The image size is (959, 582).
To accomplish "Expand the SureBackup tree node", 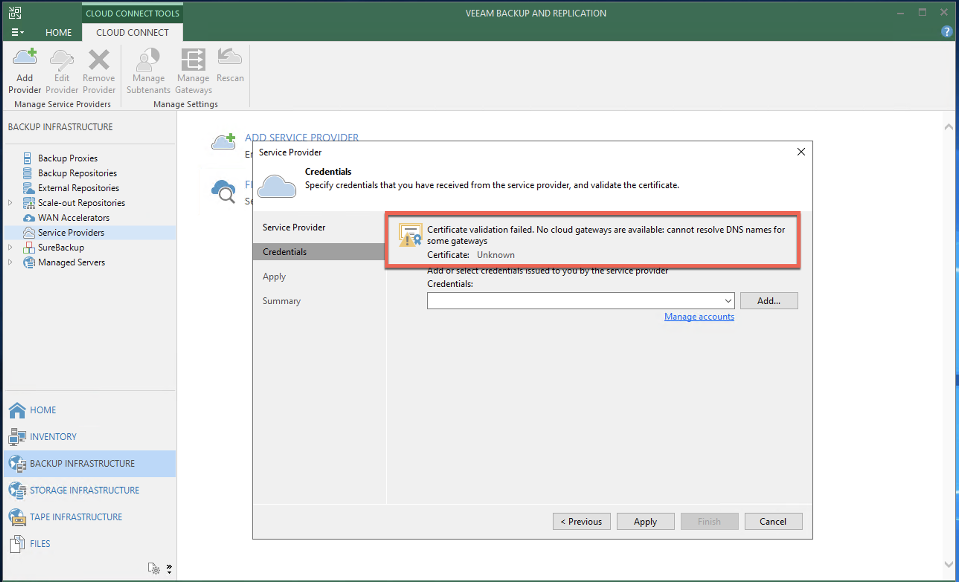I will point(10,247).
